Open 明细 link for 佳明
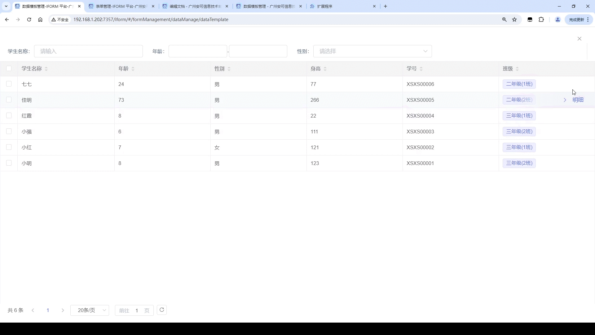This screenshot has width=595, height=335. click(578, 100)
